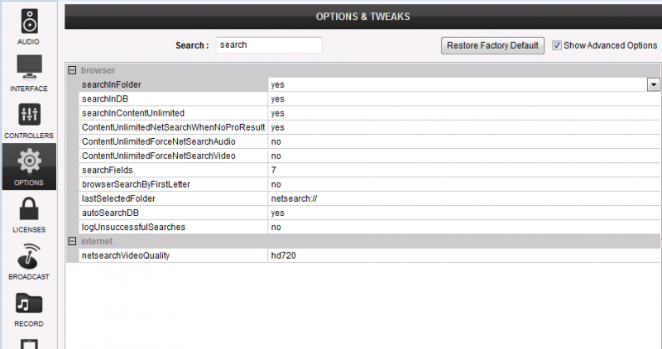
Task: Click ContentUnlimitedForceNetSearchAudio no value
Action: point(276,141)
